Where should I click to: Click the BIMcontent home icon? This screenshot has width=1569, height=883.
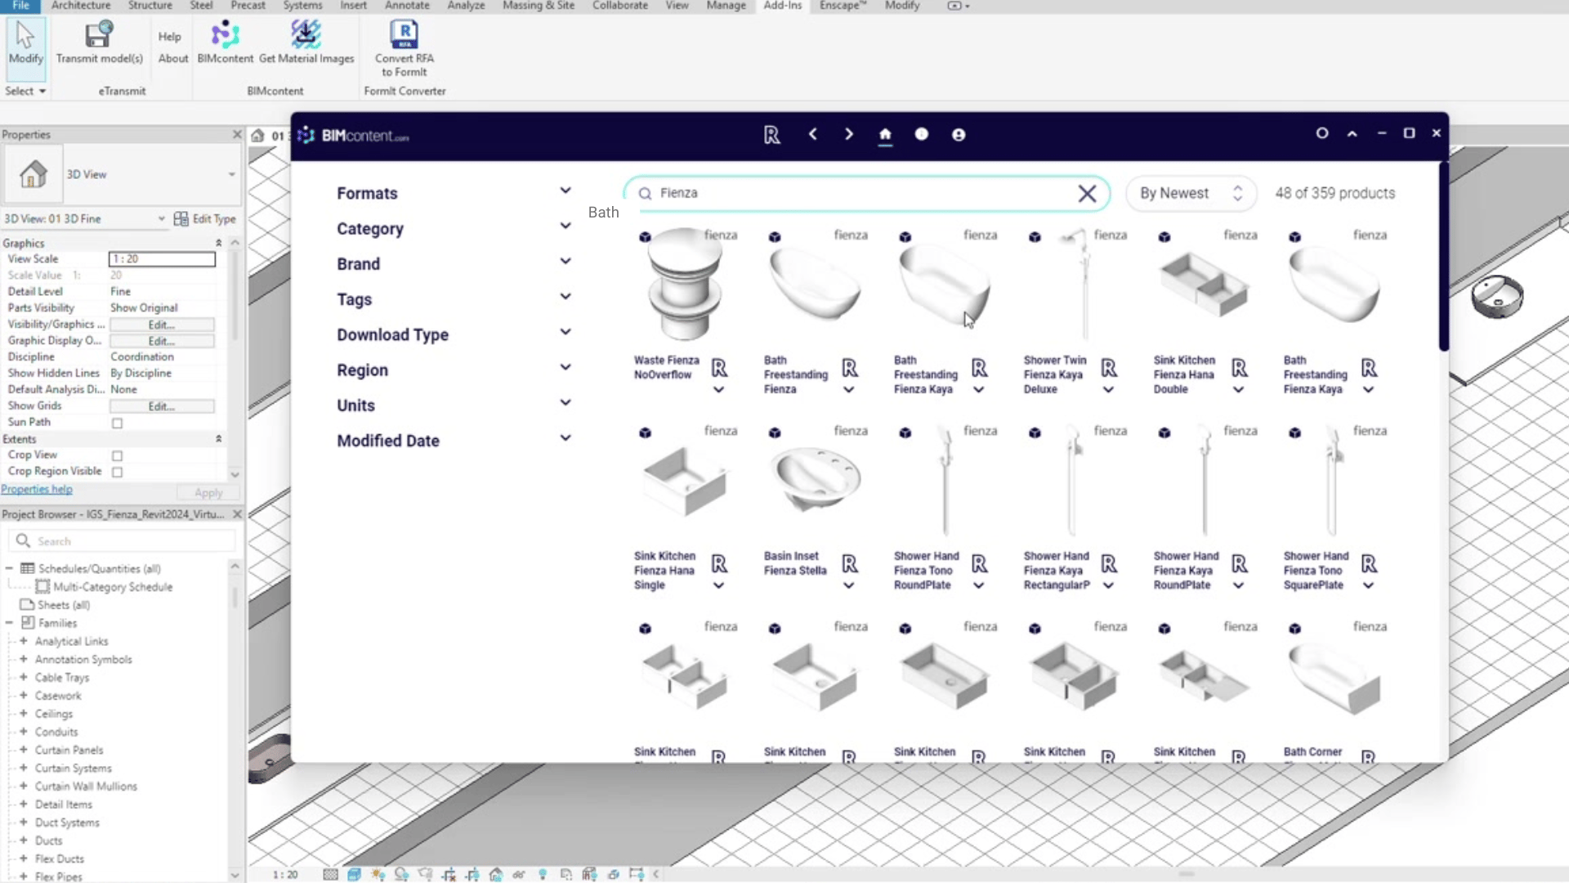885,135
